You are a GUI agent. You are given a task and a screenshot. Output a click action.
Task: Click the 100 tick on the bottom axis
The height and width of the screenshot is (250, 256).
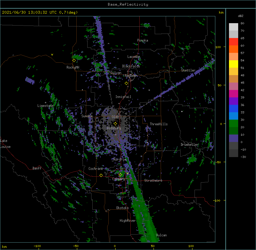click(191, 246)
